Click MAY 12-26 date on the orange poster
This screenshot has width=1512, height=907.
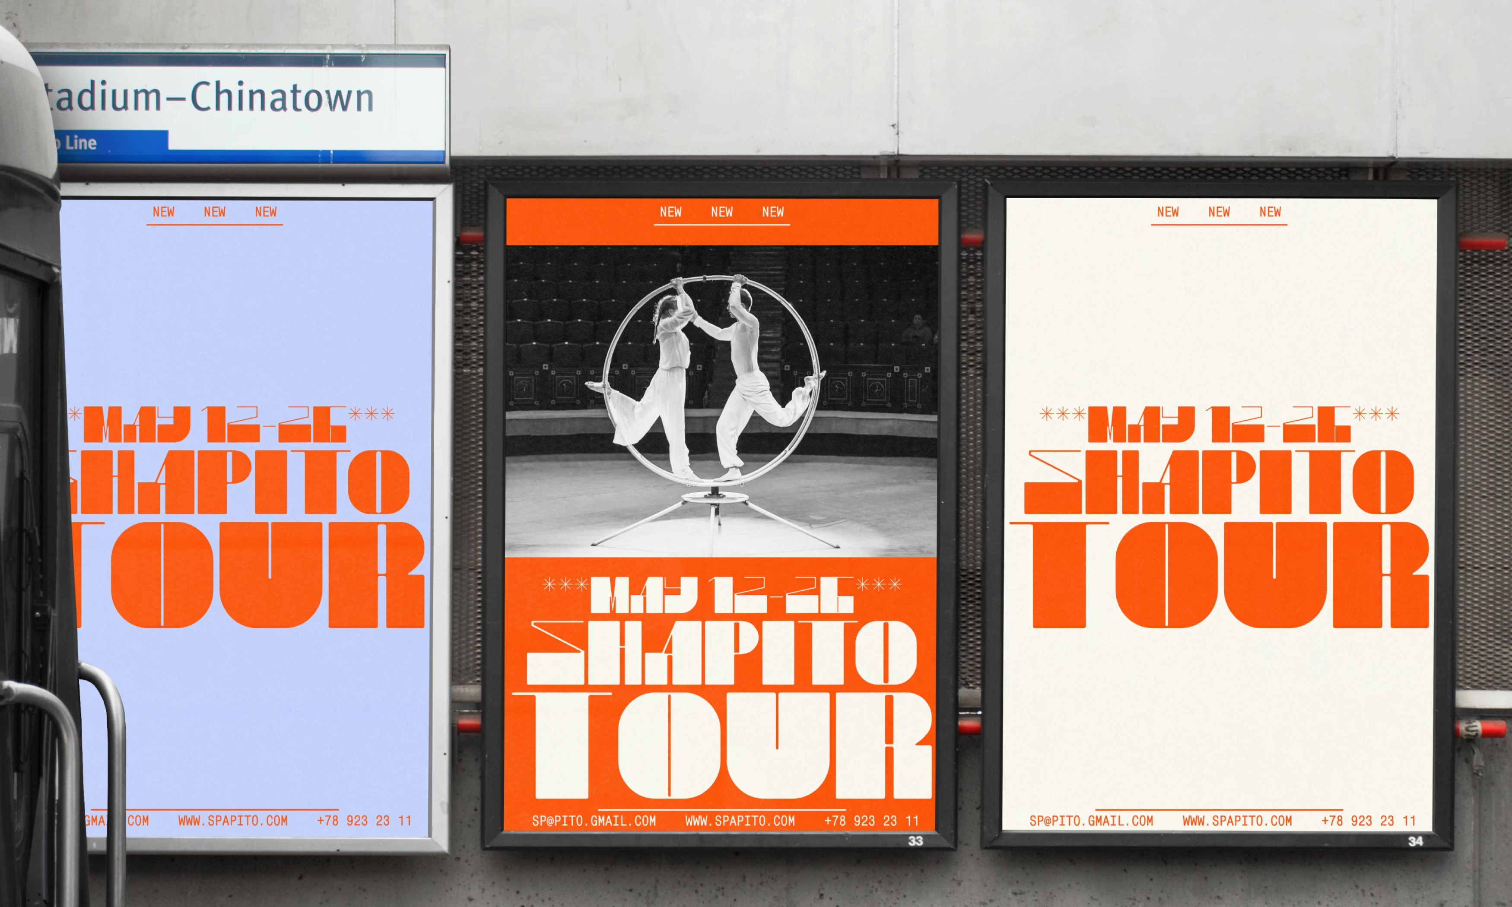722,595
